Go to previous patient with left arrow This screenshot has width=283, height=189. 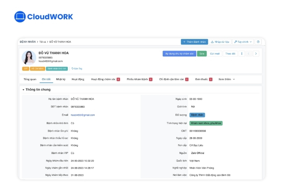coord(249,54)
